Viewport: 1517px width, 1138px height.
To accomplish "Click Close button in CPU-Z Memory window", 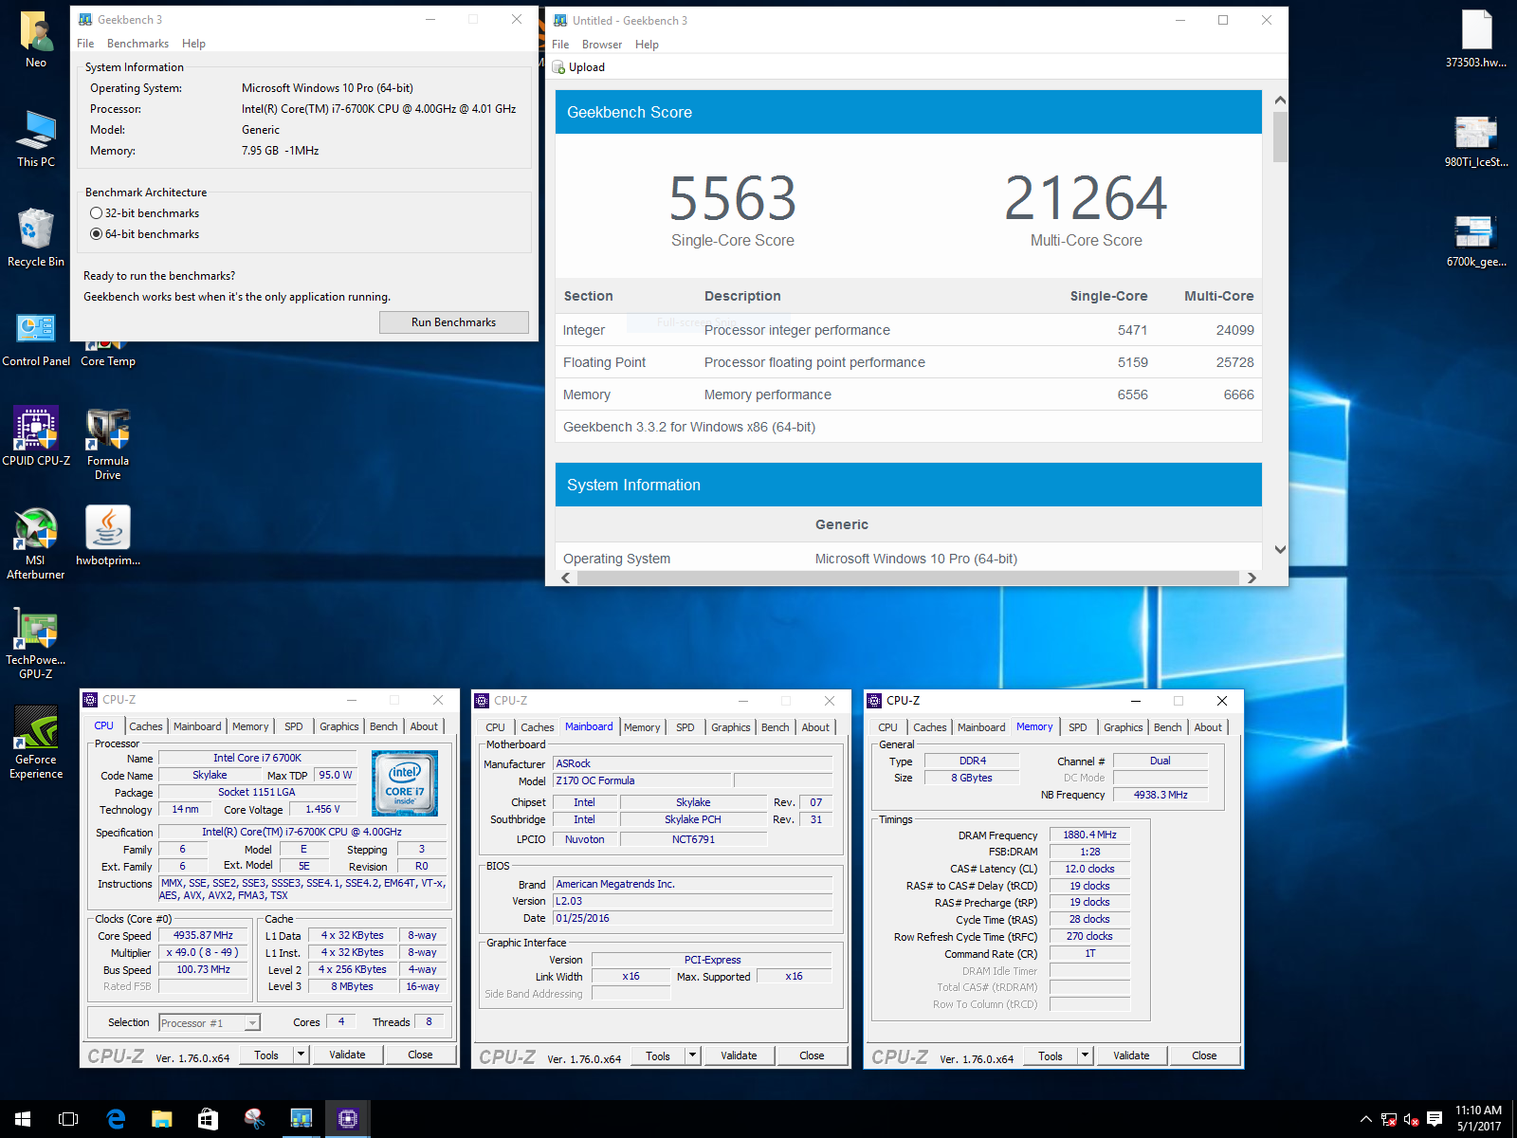I will (x=1204, y=1055).
